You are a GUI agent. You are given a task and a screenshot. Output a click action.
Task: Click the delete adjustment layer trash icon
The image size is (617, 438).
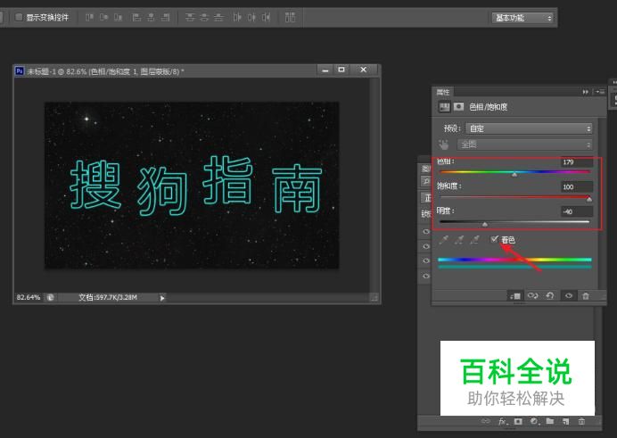(x=586, y=296)
